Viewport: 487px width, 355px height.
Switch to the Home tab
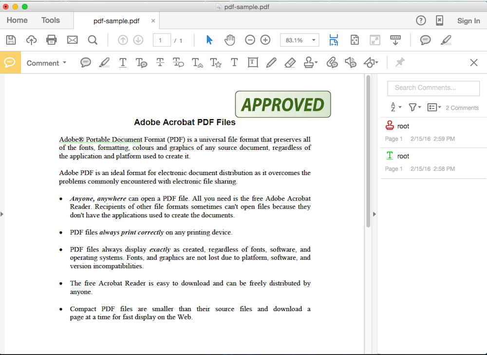17,20
